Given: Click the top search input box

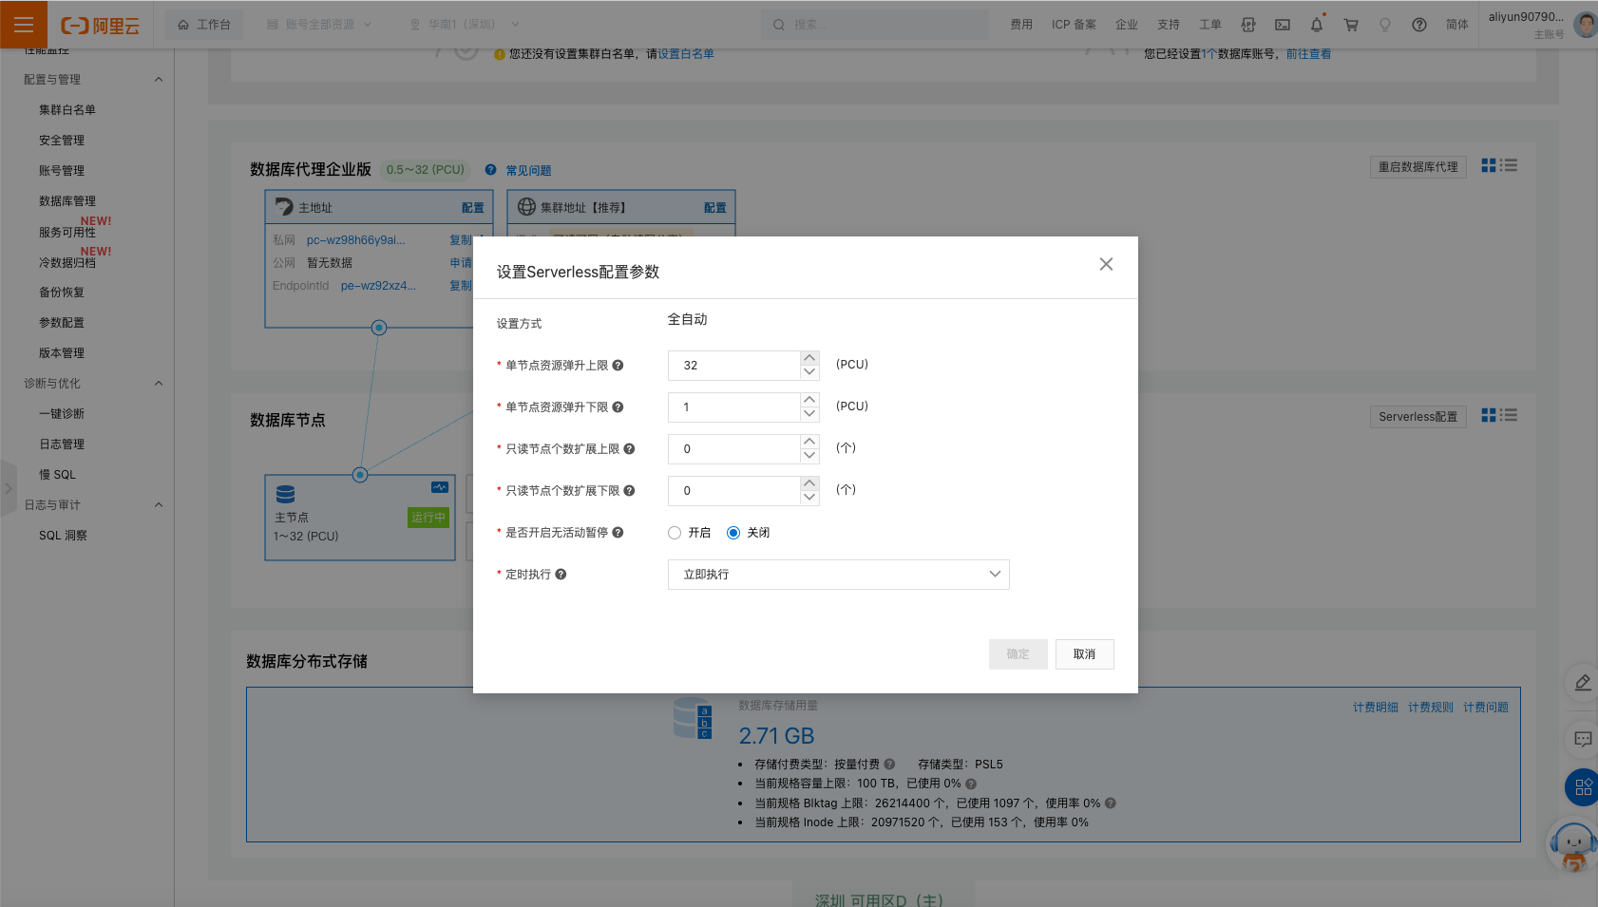Looking at the screenshot, I should [874, 25].
